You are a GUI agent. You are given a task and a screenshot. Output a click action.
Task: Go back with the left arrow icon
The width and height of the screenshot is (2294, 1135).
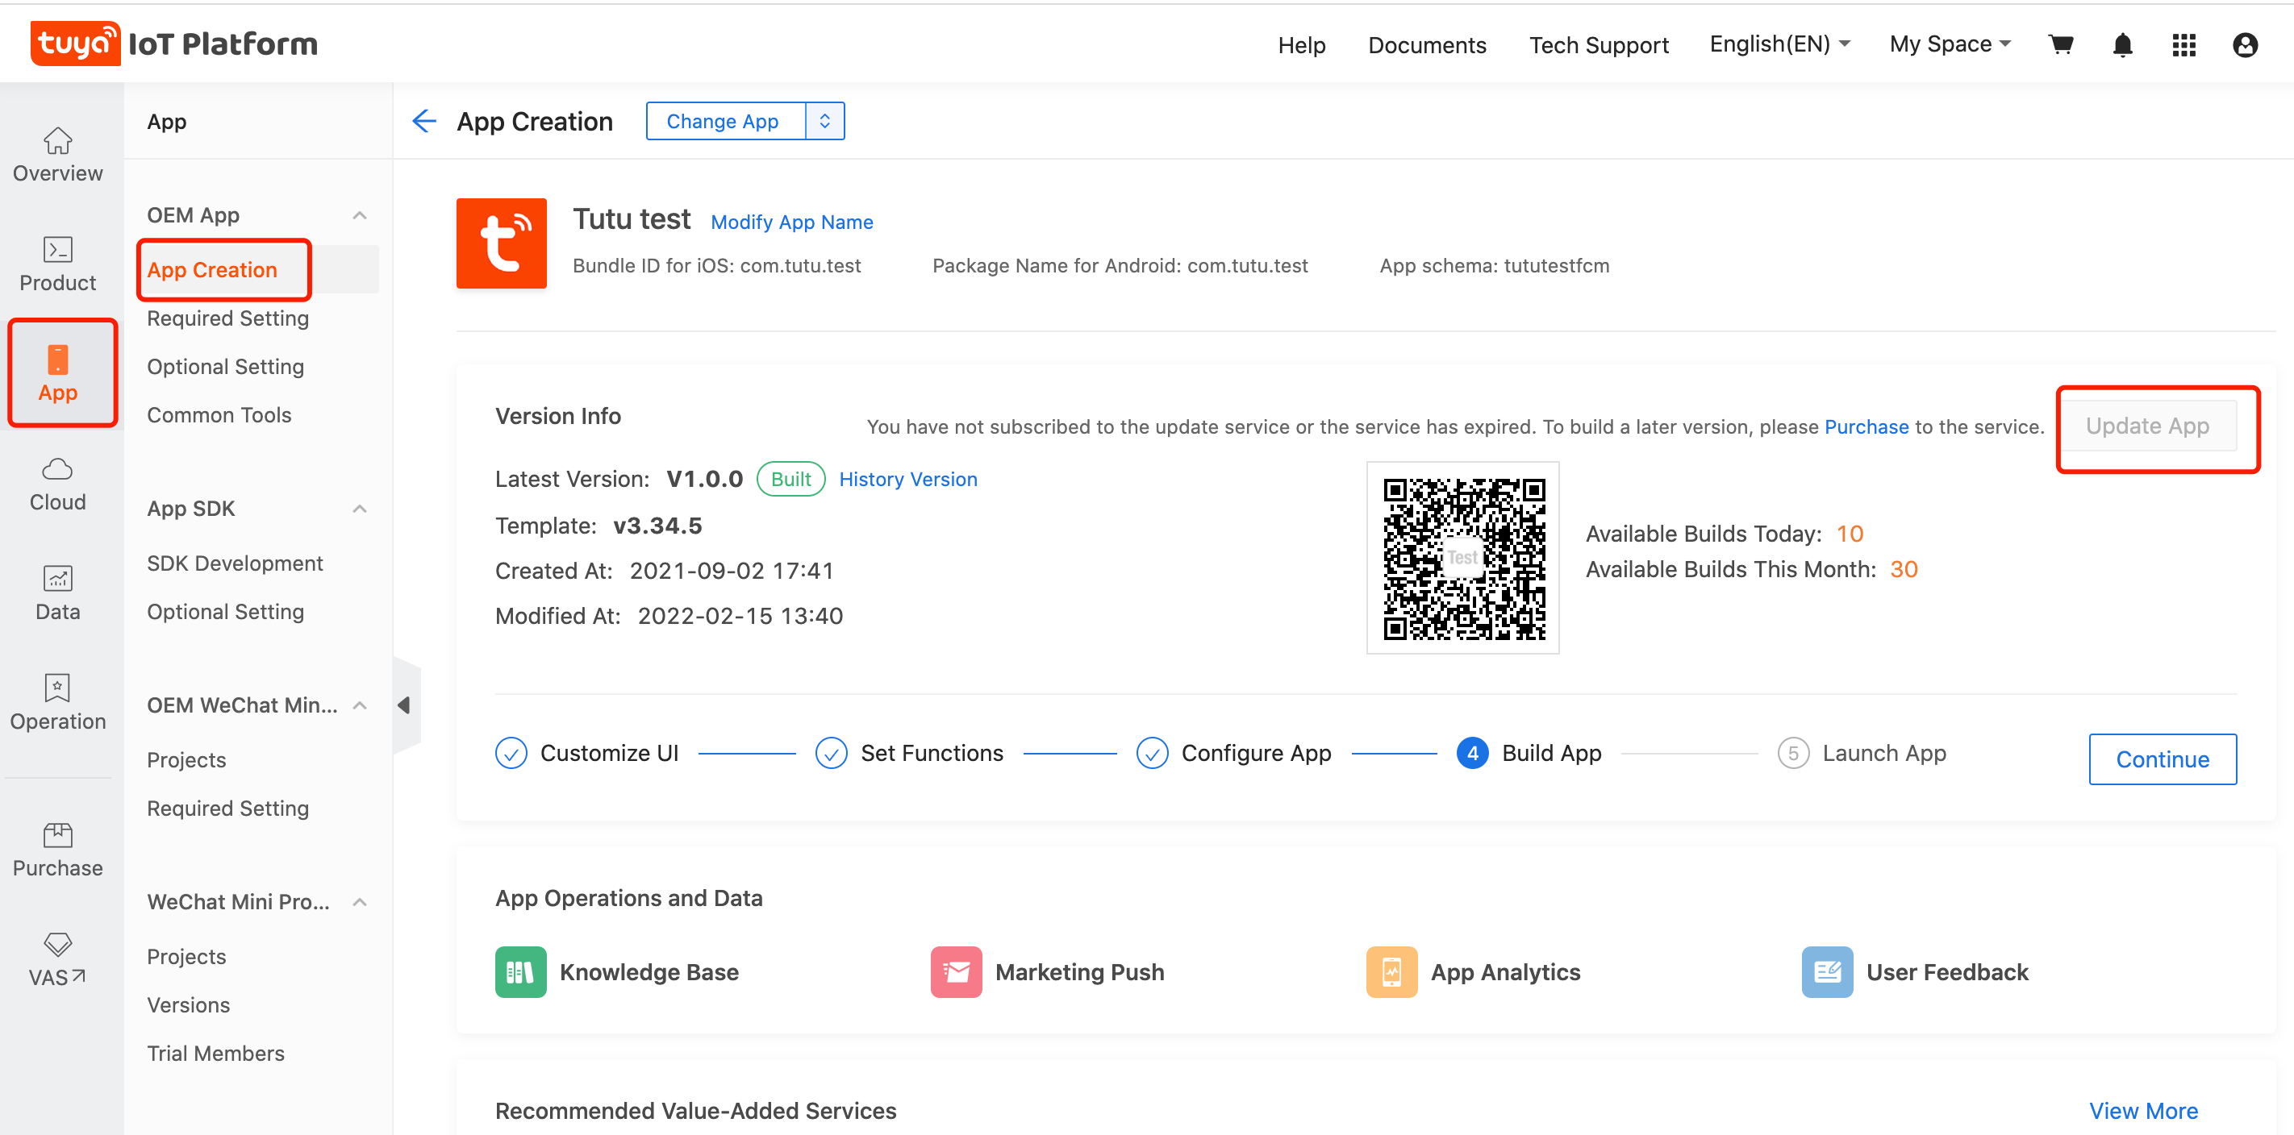[x=425, y=121]
